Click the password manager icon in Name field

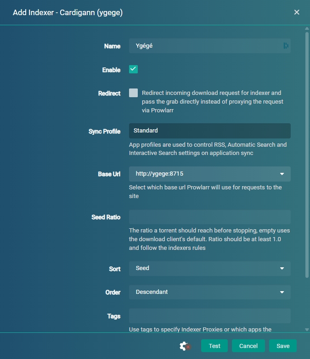(x=286, y=45)
